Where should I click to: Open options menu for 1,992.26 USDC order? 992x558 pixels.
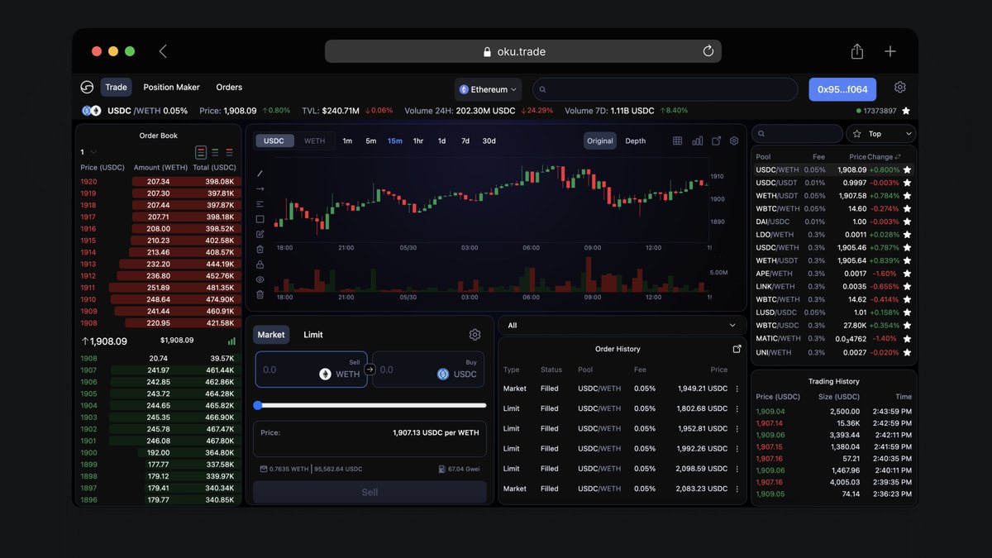point(737,449)
